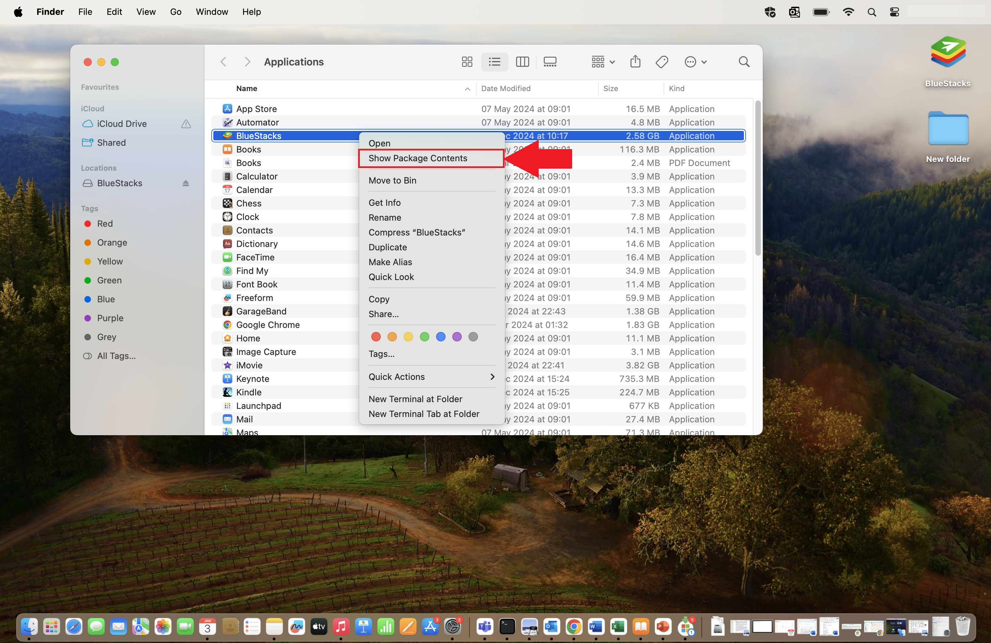Switch Finder to icon view
This screenshot has width=991, height=643.
click(467, 62)
